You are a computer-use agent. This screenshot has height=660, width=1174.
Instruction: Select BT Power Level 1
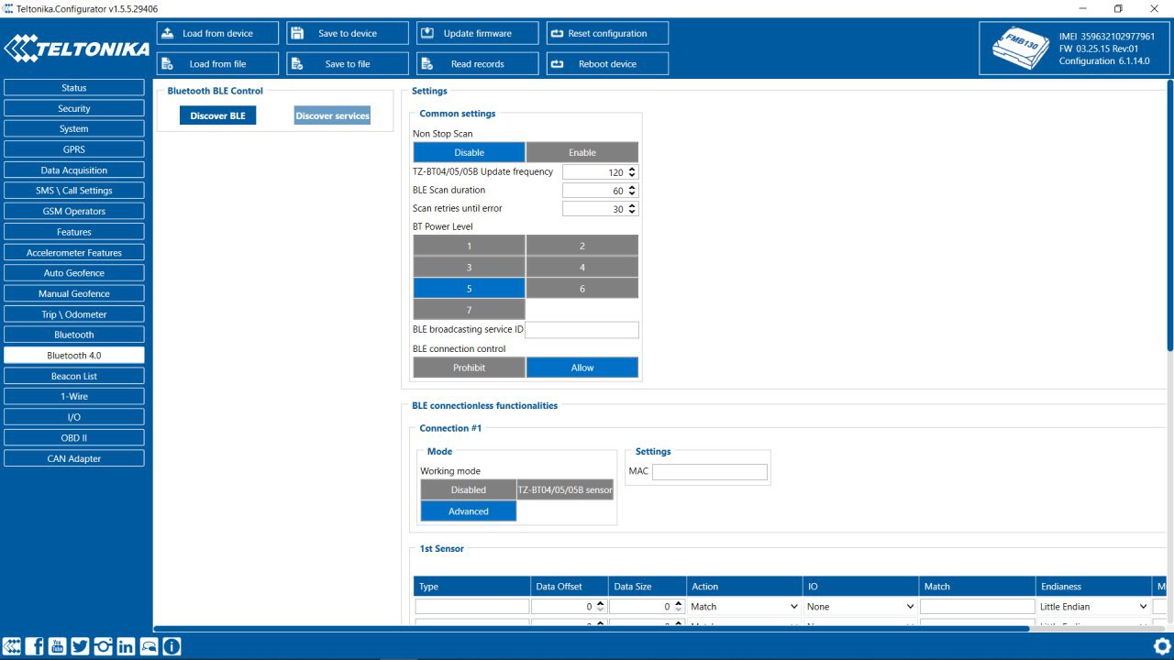click(x=469, y=246)
